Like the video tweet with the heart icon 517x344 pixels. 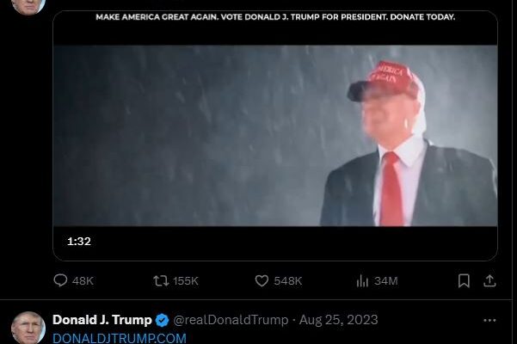[x=262, y=281]
